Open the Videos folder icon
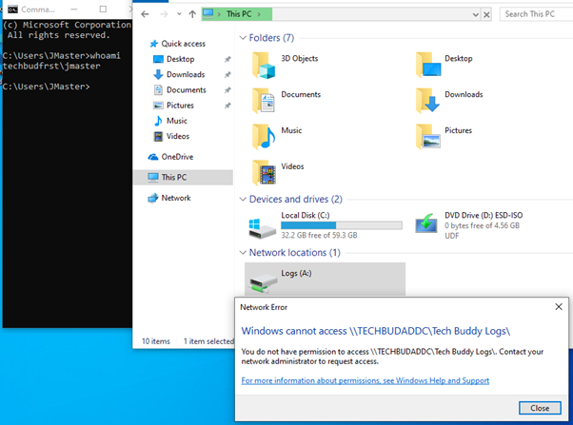The width and height of the screenshot is (573, 425). [263, 170]
